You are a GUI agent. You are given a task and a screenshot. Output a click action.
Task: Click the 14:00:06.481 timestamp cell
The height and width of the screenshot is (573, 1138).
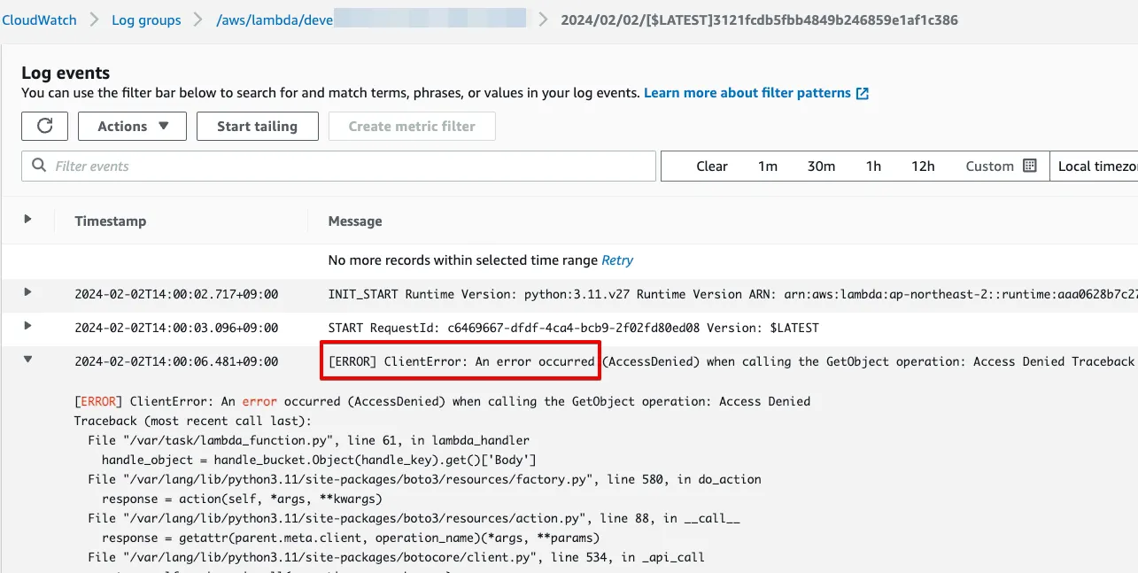pos(176,361)
